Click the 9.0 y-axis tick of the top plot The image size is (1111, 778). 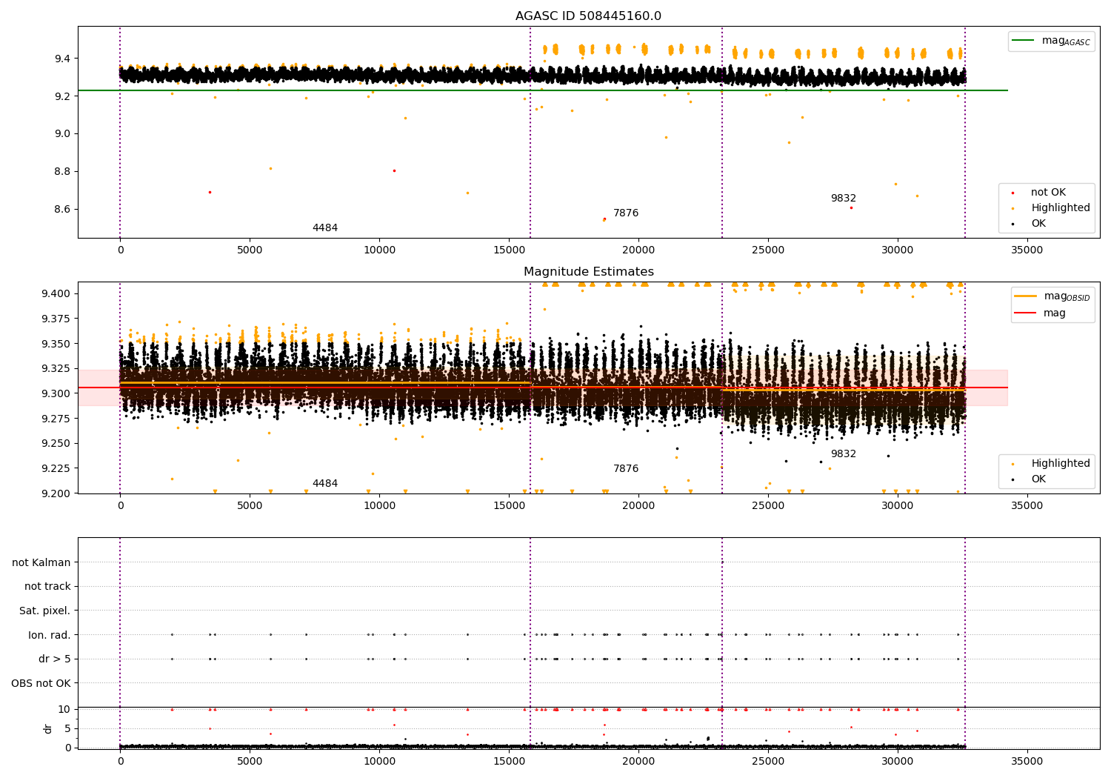tap(61, 134)
